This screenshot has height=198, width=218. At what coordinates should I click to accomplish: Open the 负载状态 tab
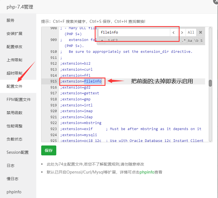point(18,139)
